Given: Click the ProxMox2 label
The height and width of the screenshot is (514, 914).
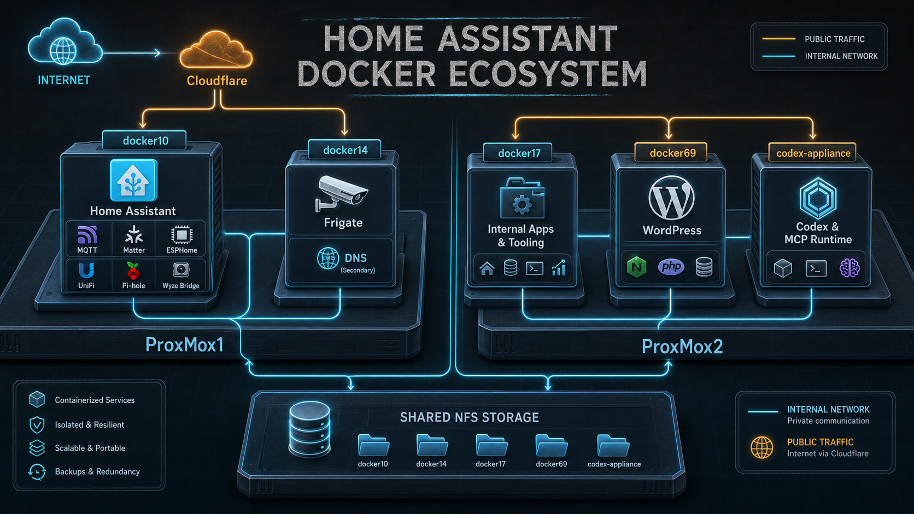Looking at the screenshot, I should (682, 346).
